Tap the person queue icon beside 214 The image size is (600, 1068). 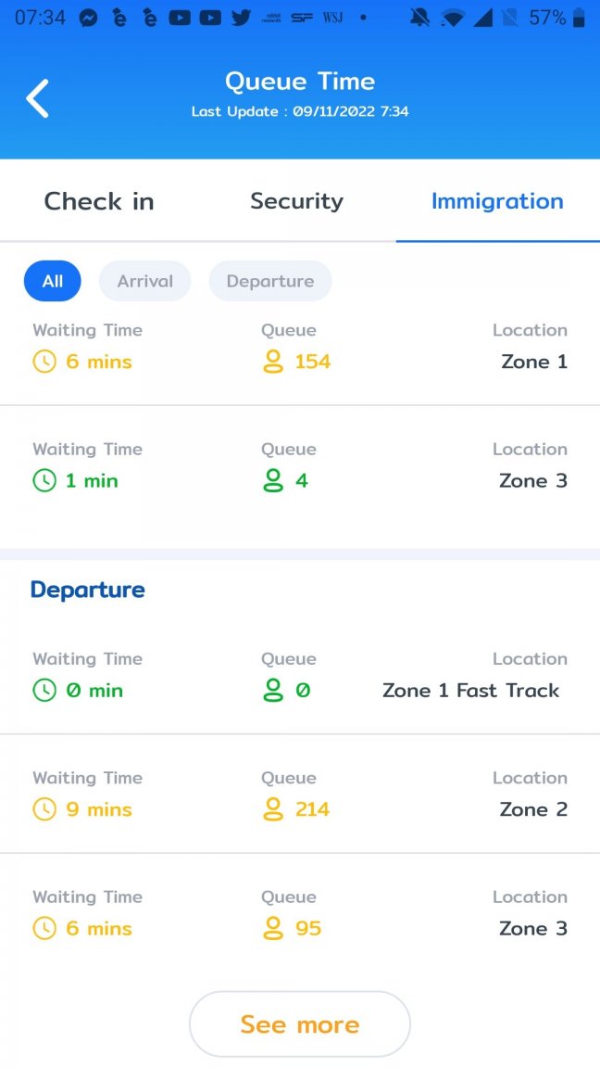click(x=273, y=809)
